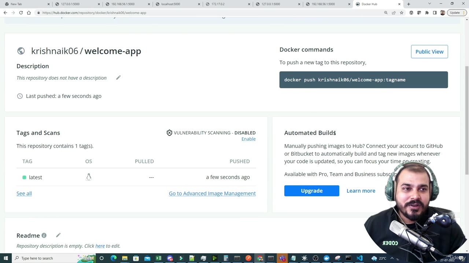The image size is (469, 263).
Task: Click the clock icon beside Last pushed
Action: 20,96
